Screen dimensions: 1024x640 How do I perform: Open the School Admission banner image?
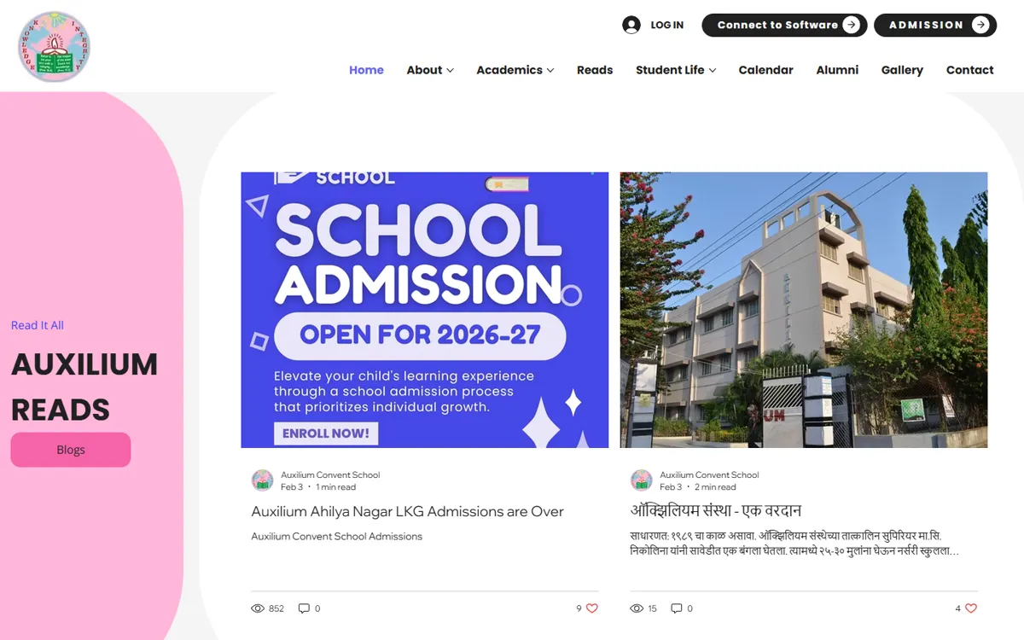pos(425,310)
